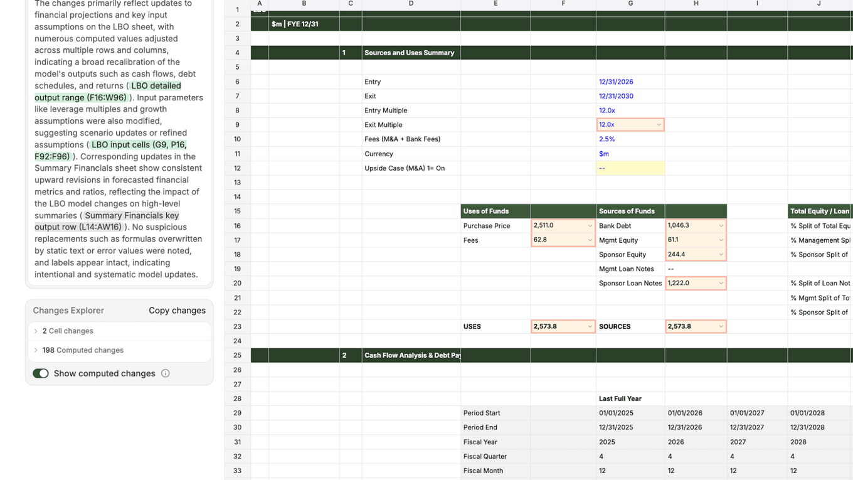Open dropdown arrow on USES 2,573.8 cell
The image size is (853, 480).
pyautogui.click(x=590, y=326)
